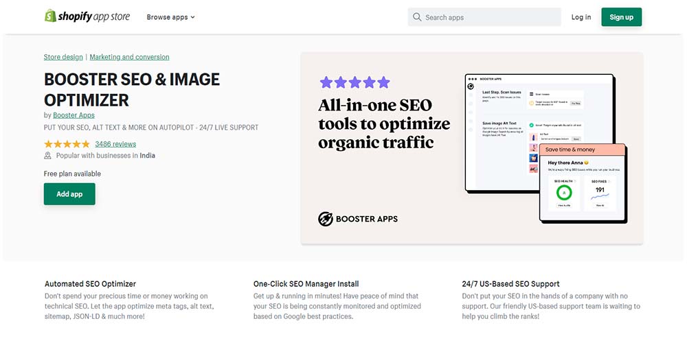The width and height of the screenshot is (687, 343).
Task: Open the Marketing and conversion link
Action: click(x=129, y=58)
